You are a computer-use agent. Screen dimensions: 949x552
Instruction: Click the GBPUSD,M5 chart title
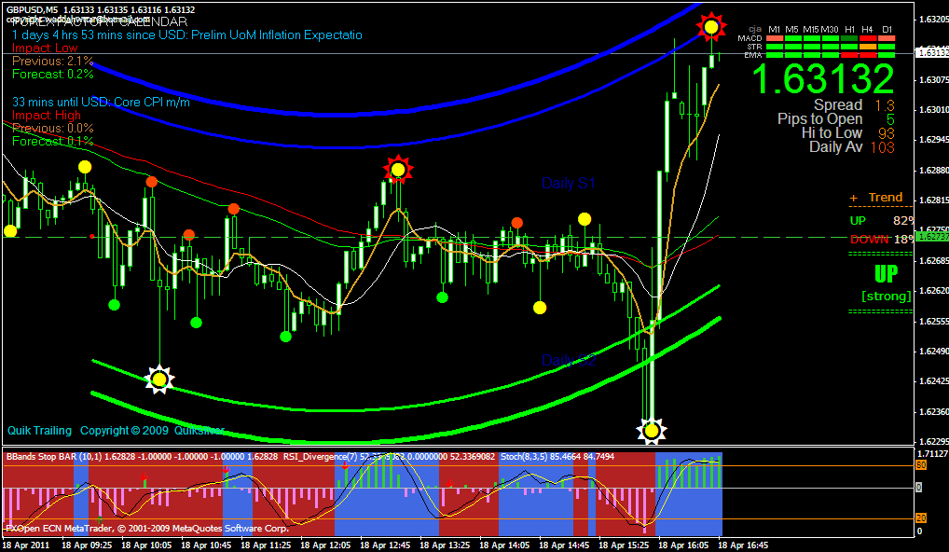(33, 9)
